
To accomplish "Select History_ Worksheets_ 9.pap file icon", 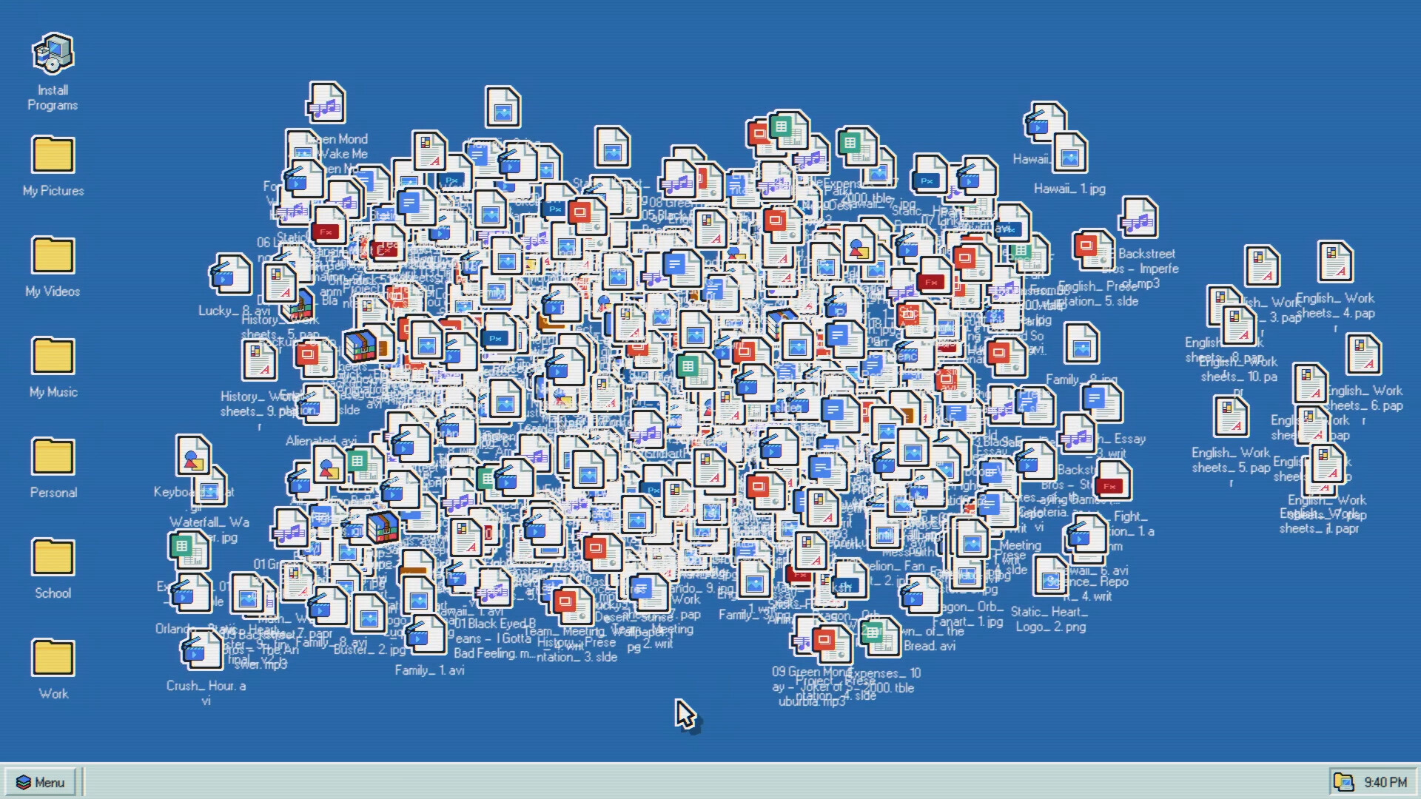I will click(x=259, y=360).
